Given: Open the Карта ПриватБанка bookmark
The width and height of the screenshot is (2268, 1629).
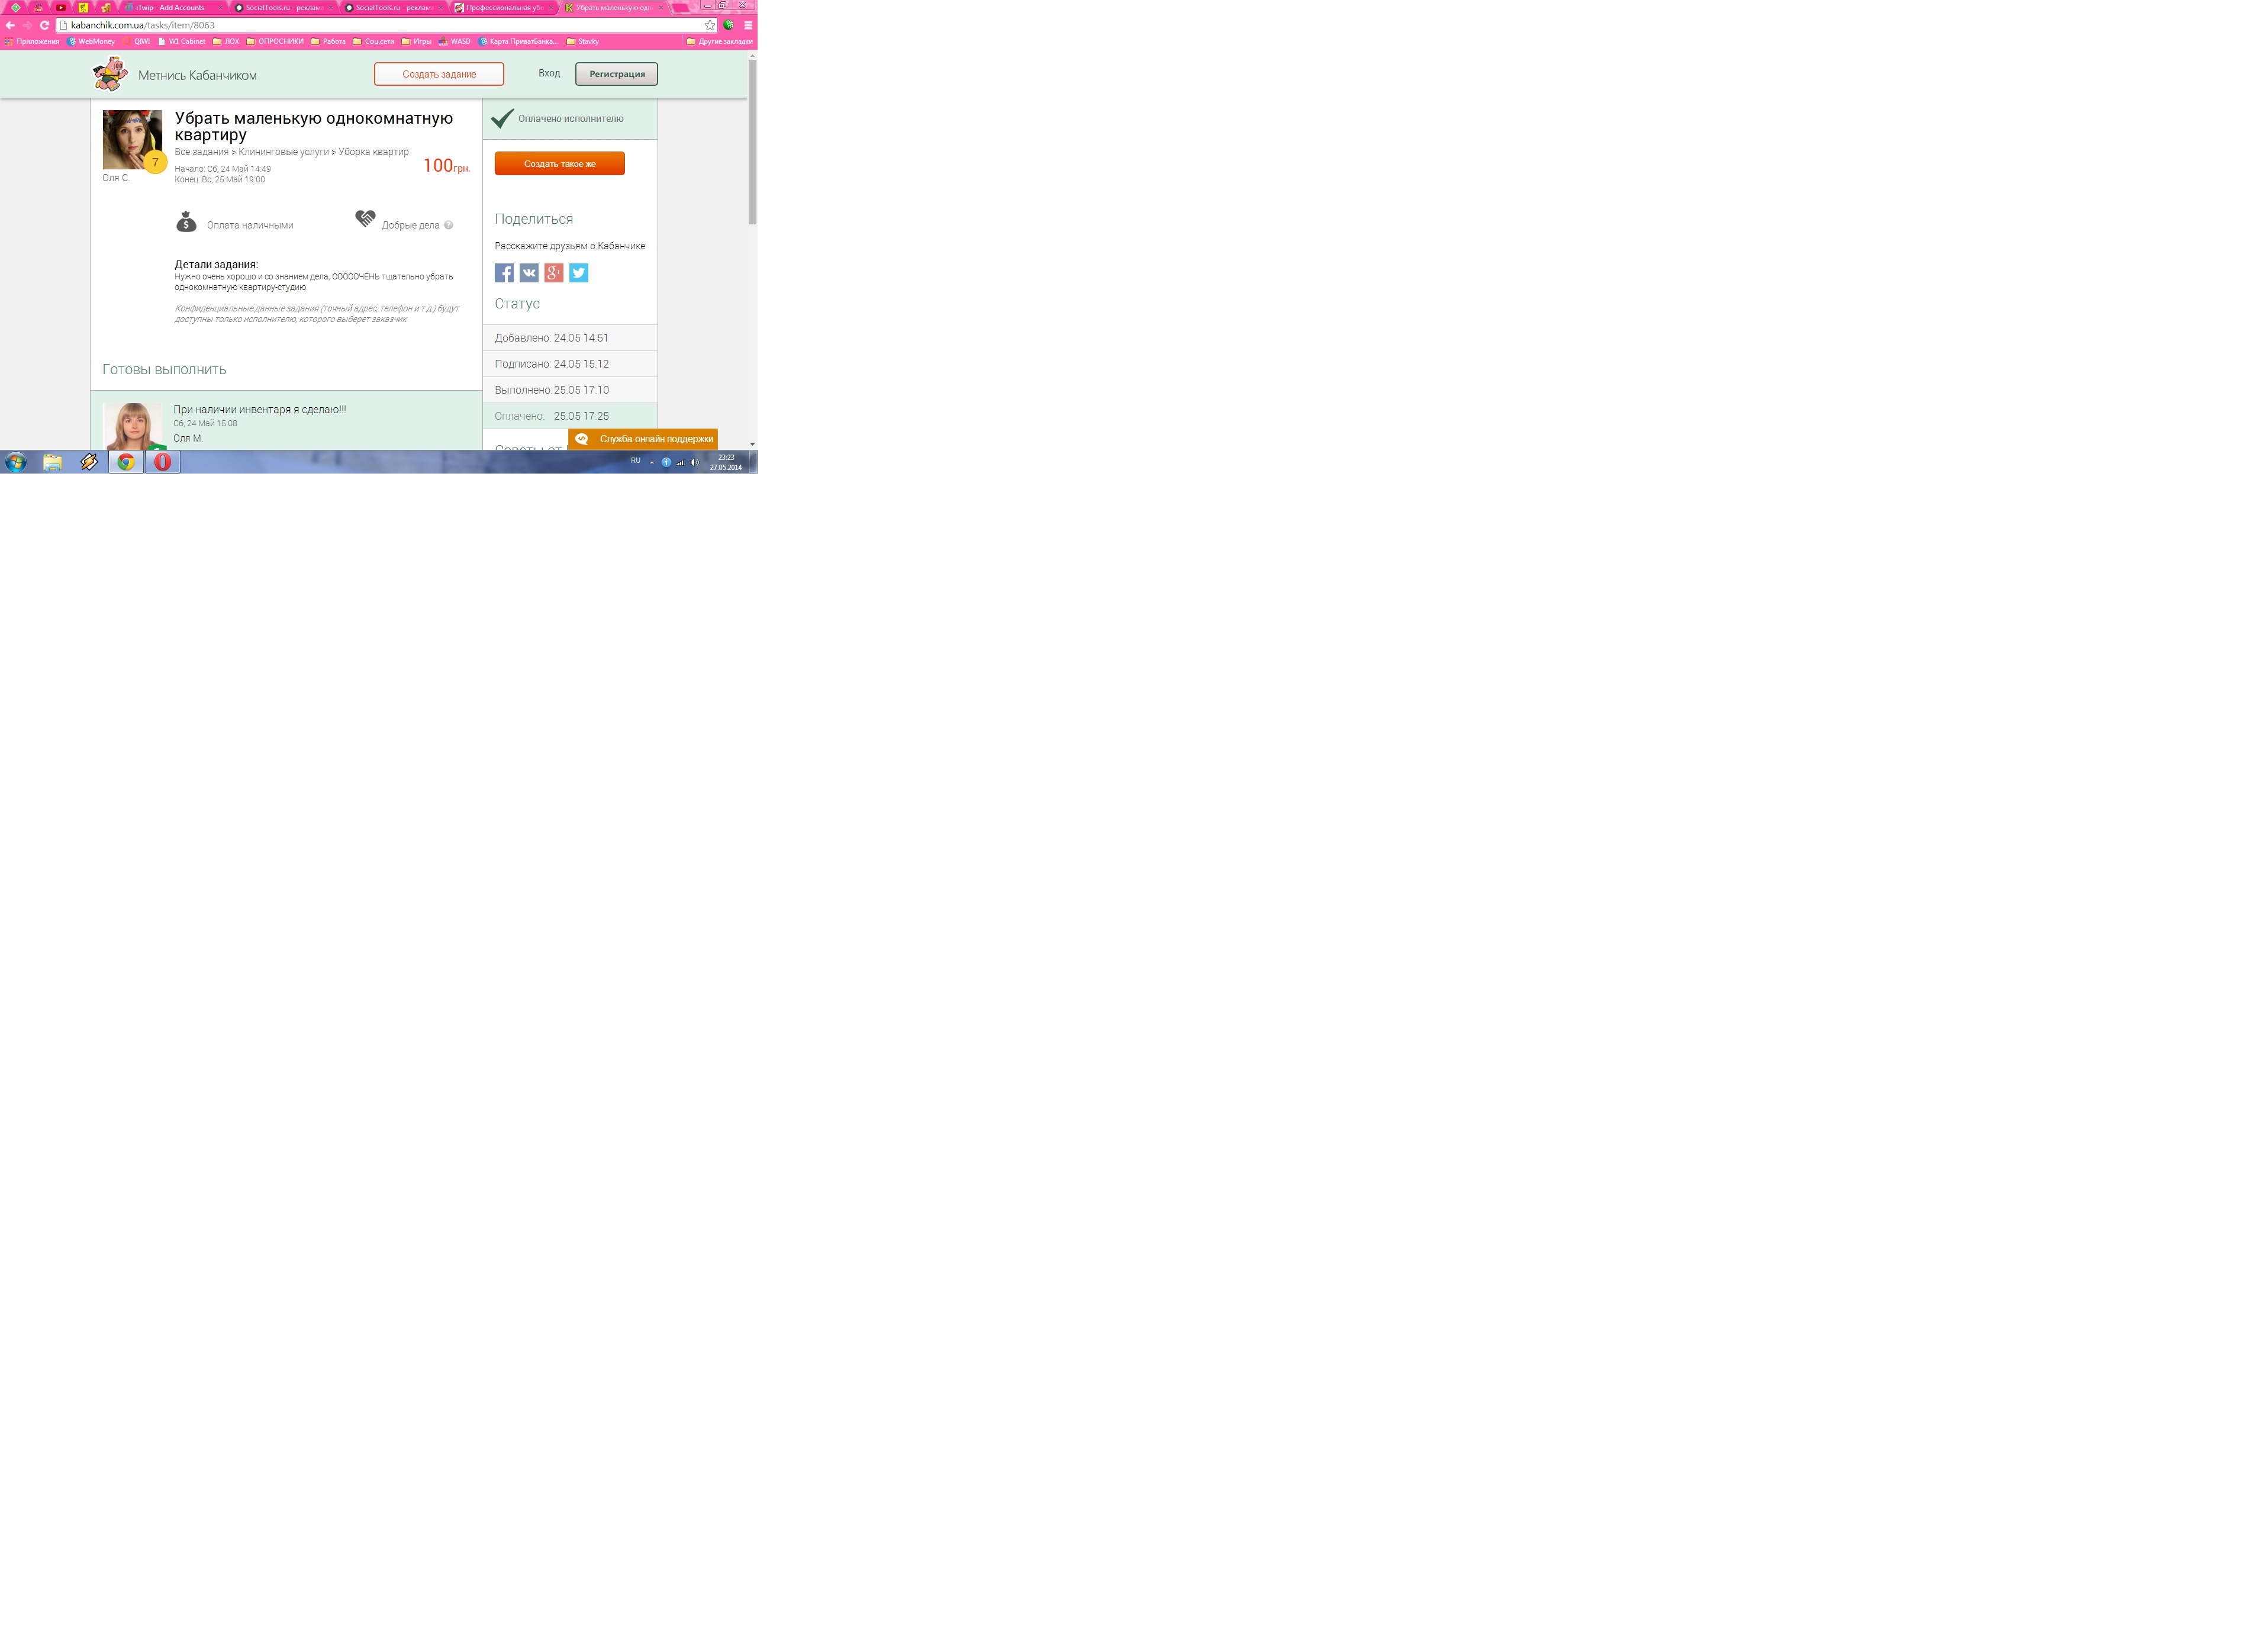Looking at the screenshot, I should pos(518,41).
